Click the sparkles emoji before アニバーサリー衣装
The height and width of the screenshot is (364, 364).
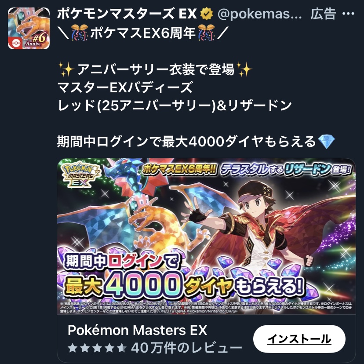pyautogui.click(x=66, y=69)
